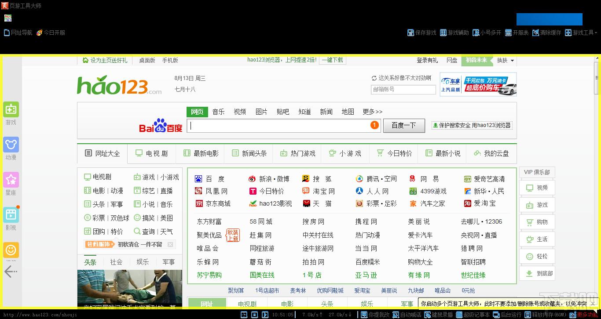This screenshot has width=601, height=319.
Task: Switch to 手机版 link
Action: click(x=170, y=60)
